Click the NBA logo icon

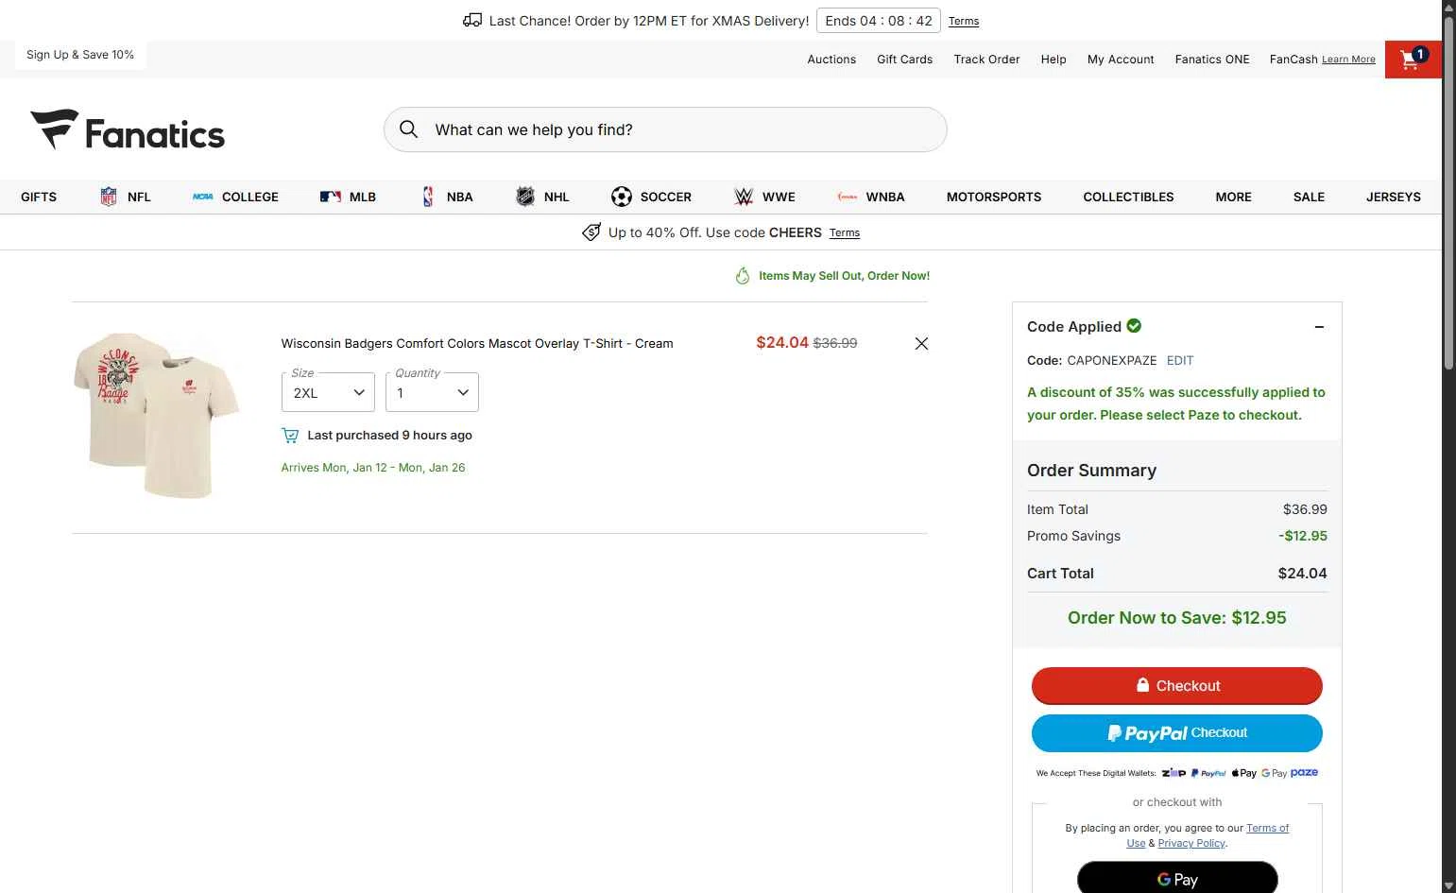click(428, 197)
